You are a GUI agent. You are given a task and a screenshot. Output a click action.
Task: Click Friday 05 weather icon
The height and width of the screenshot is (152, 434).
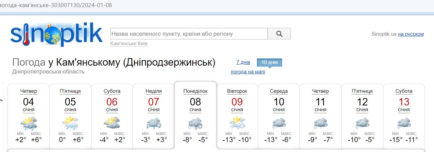pos(70,123)
